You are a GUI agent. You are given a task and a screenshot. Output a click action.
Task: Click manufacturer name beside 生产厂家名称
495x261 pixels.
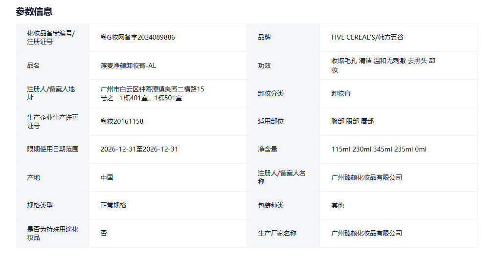[366, 233]
